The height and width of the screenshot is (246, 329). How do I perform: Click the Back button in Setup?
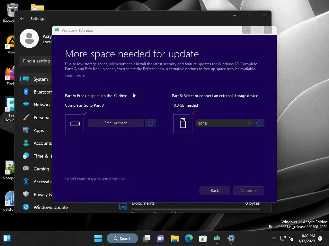(215, 191)
